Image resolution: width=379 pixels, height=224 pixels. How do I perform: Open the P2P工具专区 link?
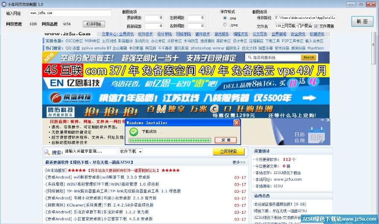[292, 41]
